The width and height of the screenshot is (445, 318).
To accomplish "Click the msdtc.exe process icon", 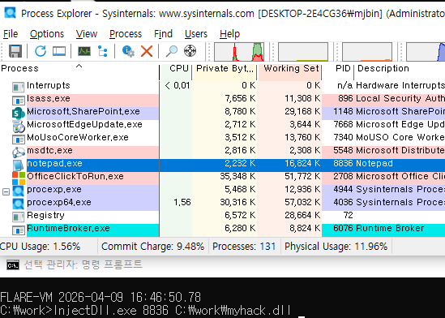I will pyautogui.click(x=19, y=153).
